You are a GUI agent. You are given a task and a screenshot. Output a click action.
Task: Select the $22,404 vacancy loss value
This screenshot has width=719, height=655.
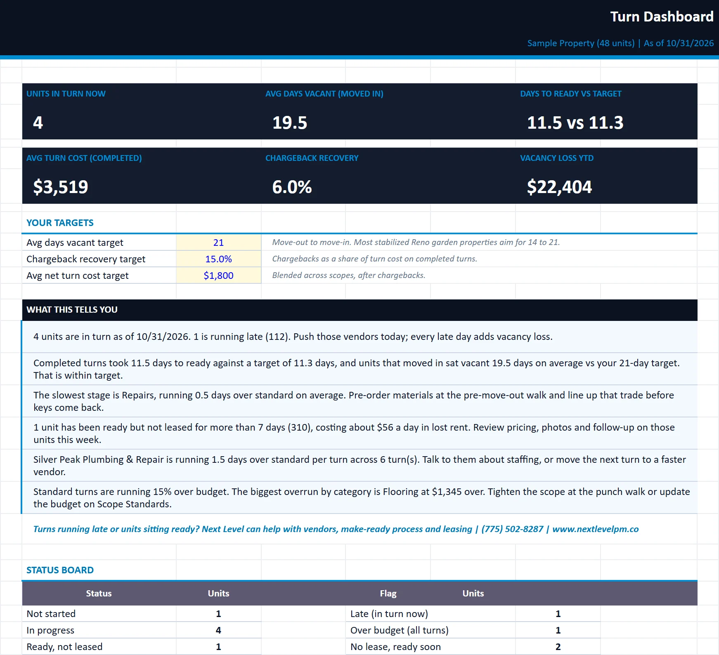click(559, 187)
